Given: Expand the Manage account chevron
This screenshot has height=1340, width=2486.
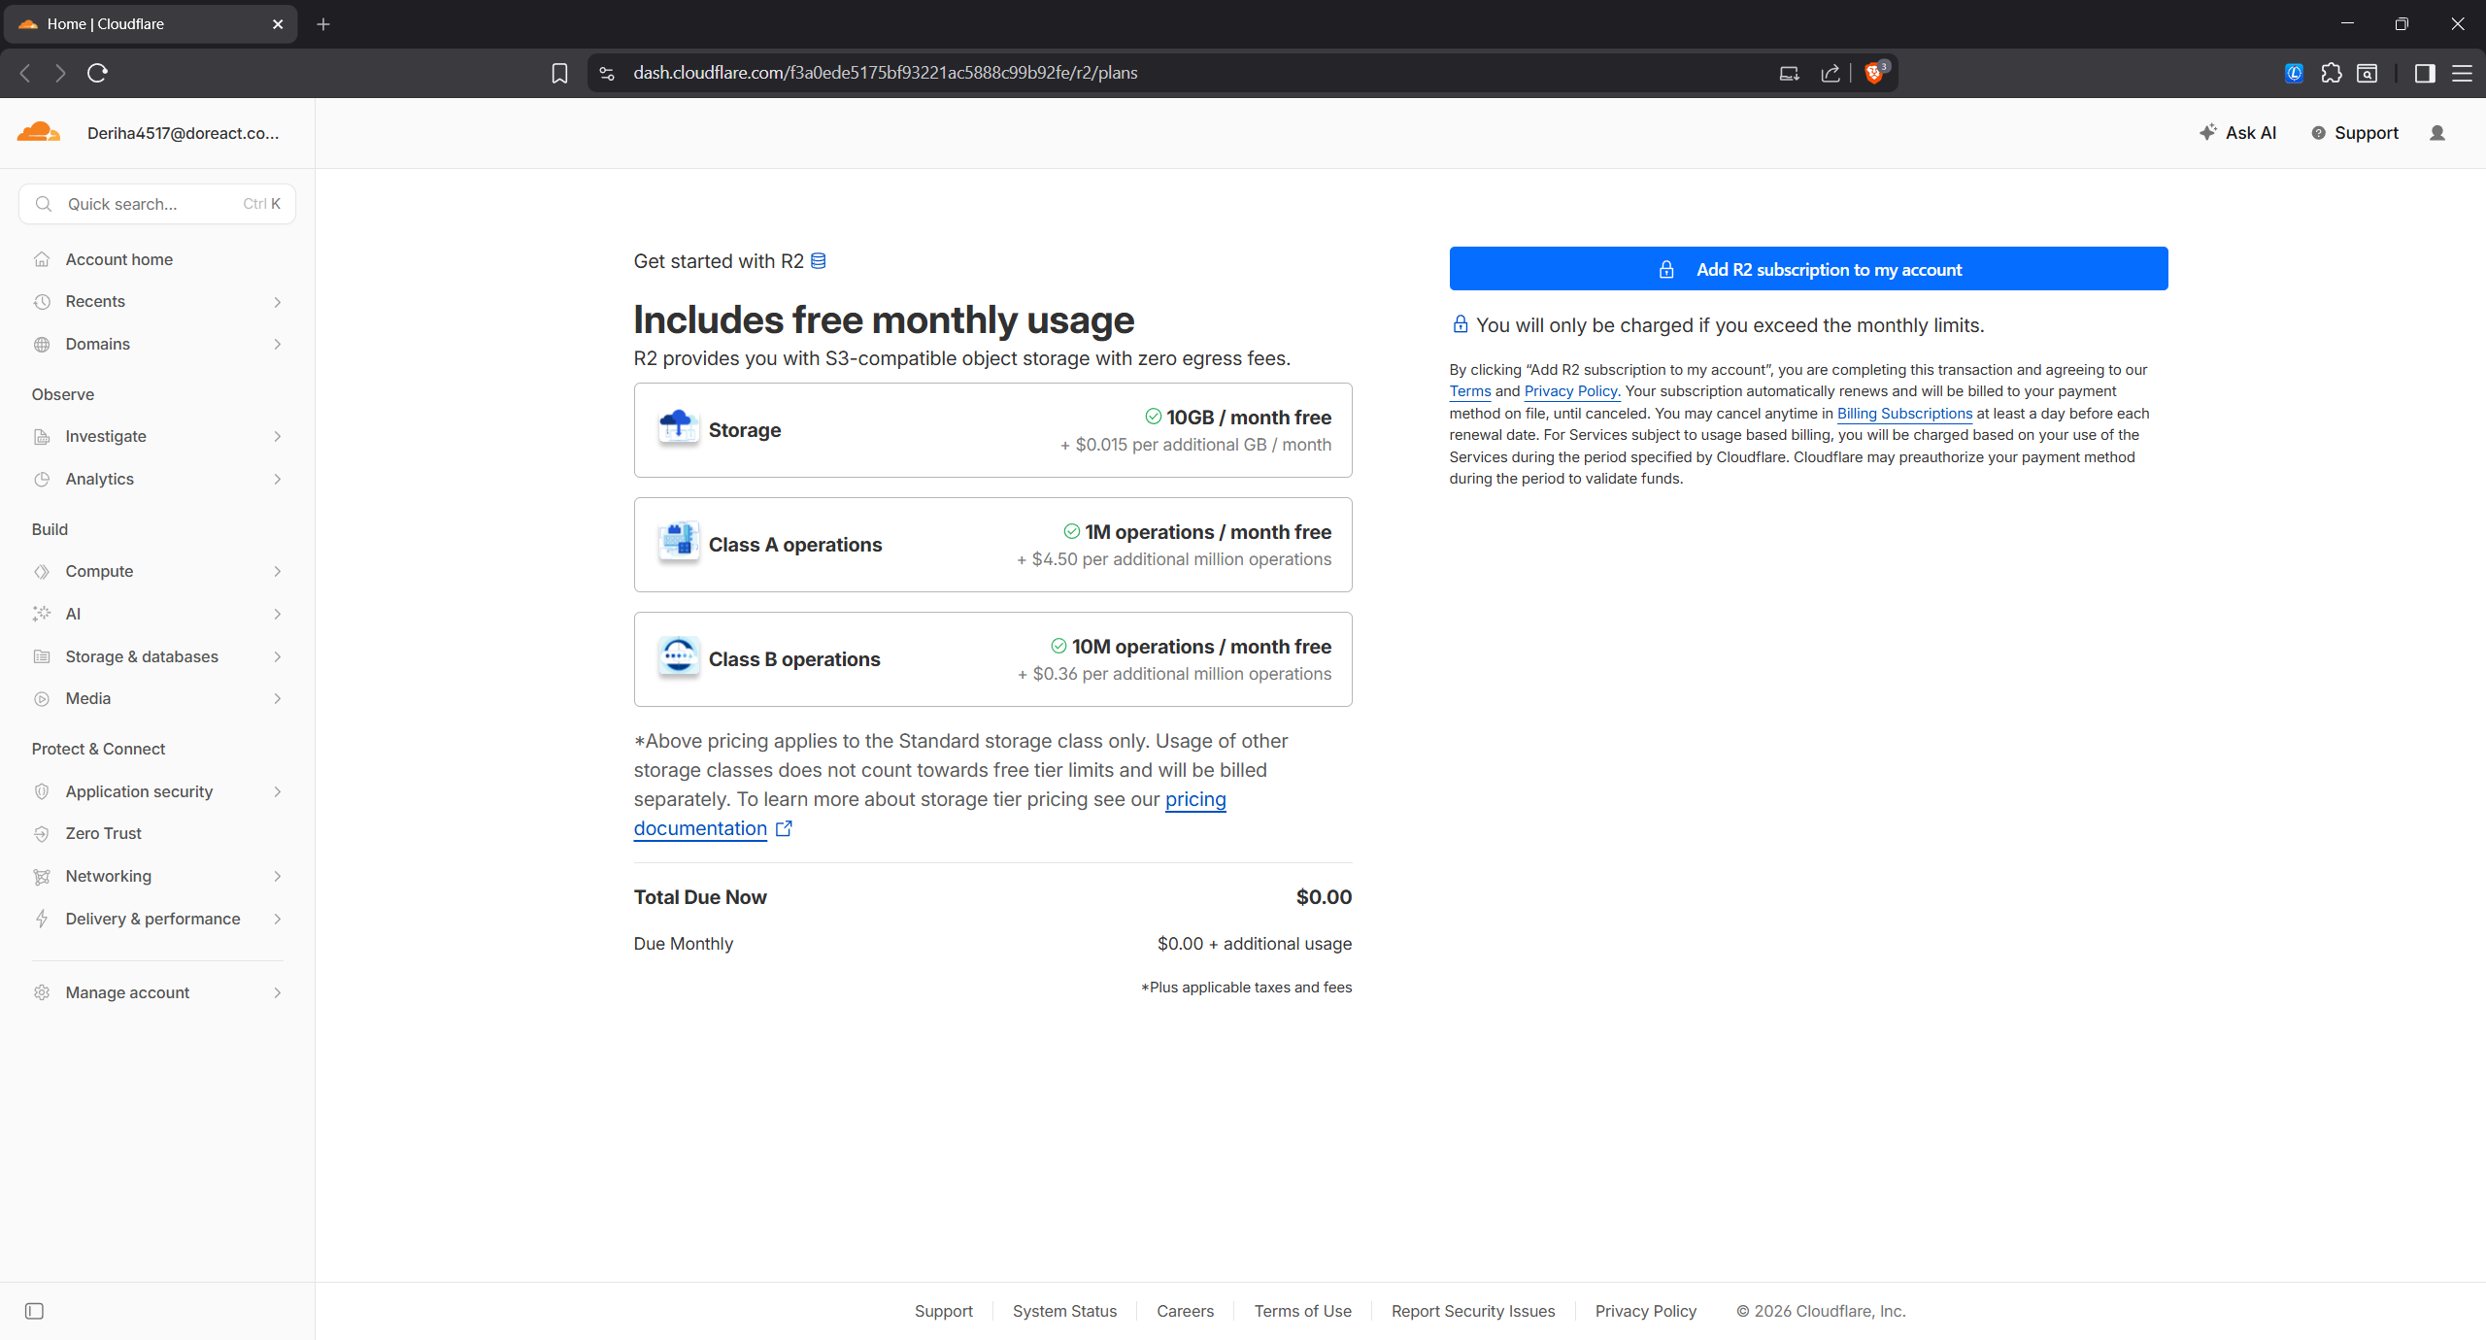Looking at the screenshot, I should coord(278,992).
